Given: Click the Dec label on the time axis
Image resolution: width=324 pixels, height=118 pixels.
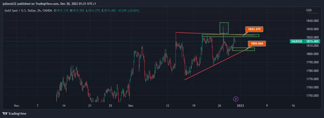Looking at the screenshot, I should [x=131, y=106].
